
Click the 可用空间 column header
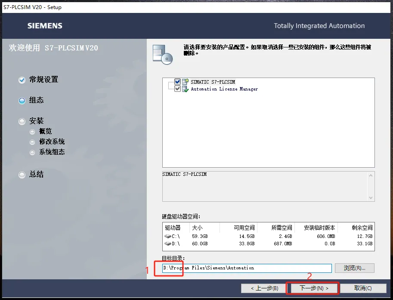point(244,228)
